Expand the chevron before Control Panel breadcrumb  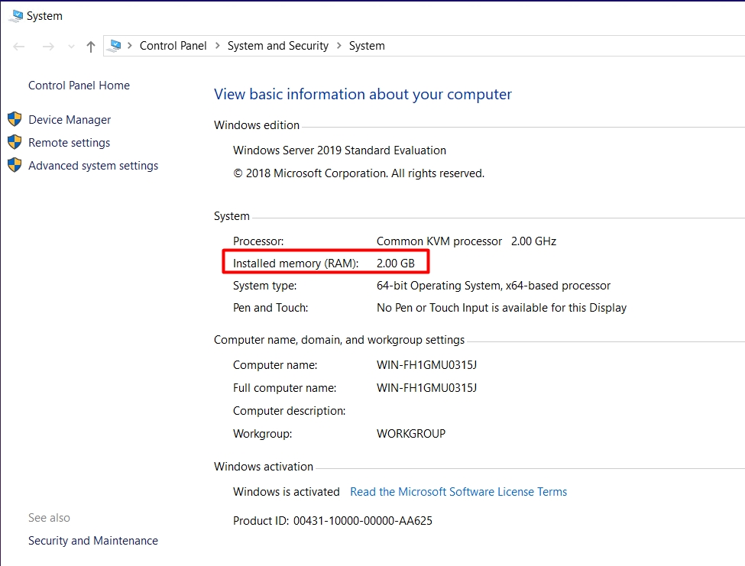131,46
